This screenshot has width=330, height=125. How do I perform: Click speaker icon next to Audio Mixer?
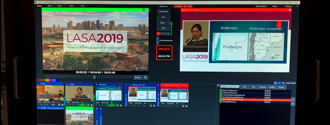(283, 83)
